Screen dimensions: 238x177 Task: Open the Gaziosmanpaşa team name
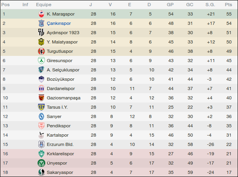63,98
